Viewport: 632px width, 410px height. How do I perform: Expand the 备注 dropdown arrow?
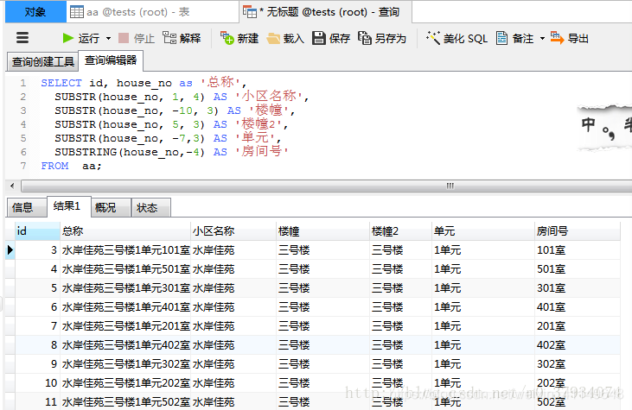click(542, 39)
